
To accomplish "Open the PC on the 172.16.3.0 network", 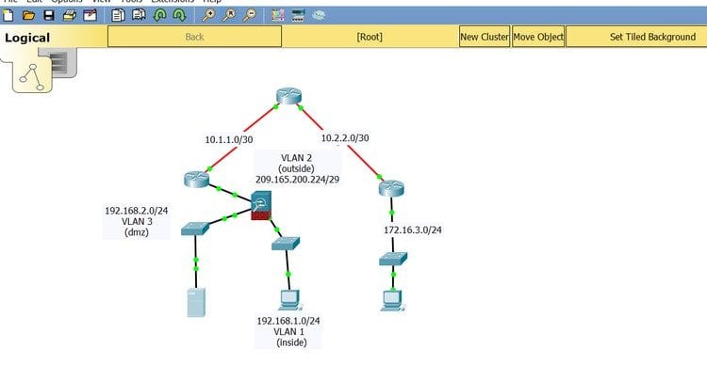I will pos(392,301).
